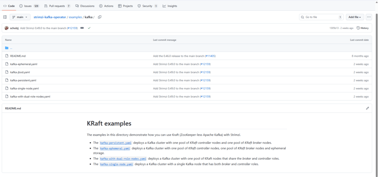Viewport: 378px width, 177px height.
Task: Switch to the Issues tab
Action: pos(29,6)
